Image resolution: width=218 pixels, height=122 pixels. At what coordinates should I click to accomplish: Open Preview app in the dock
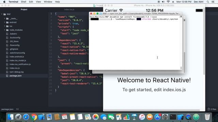[x=49, y=117]
